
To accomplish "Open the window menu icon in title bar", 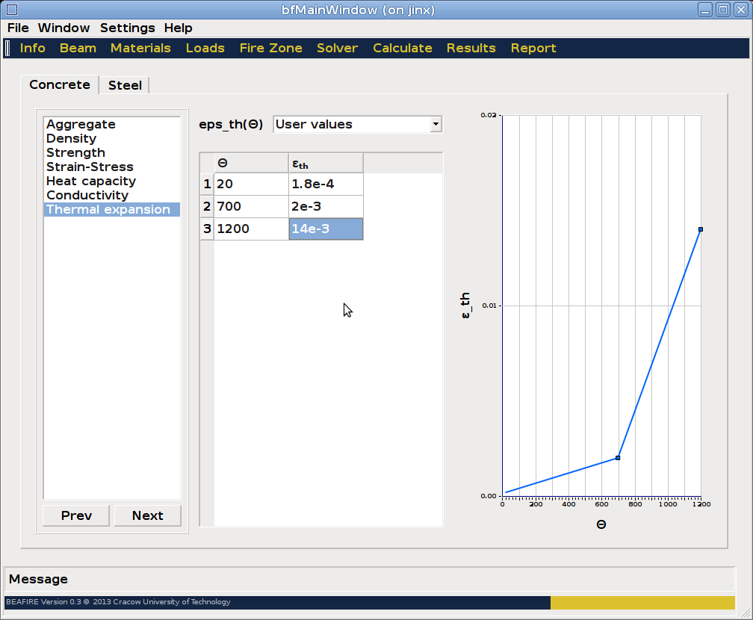I will click(11, 10).
